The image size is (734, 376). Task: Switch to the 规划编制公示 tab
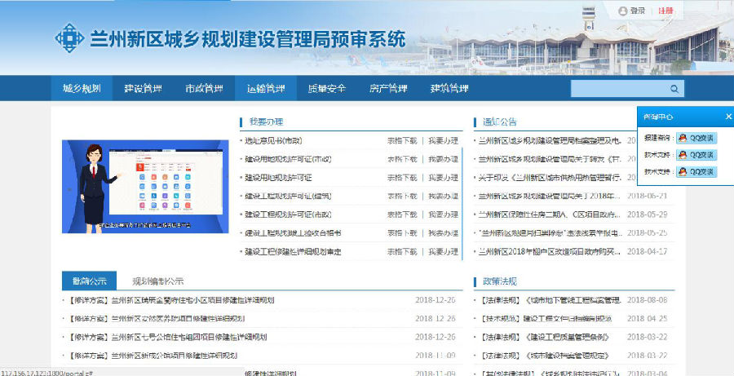pos(157,281)
